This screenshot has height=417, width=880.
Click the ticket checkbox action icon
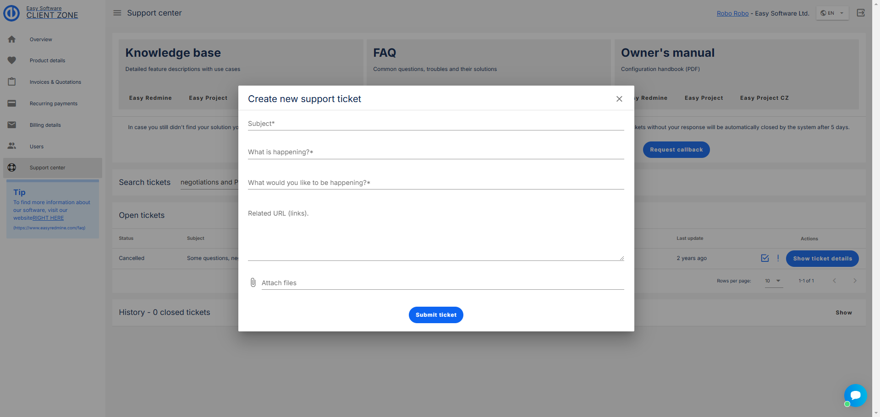[765, 258]
